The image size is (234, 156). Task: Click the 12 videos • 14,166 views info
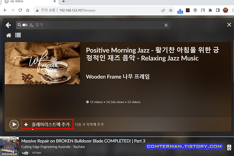113,102
